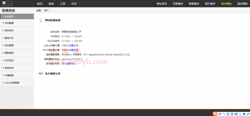The height and width of the screenshot is (116, 250).
Task: Click the 100M upload max value
Action: [x=65, y=46]
